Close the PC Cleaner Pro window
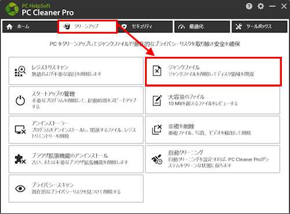The width and height of the screenshot is (290, 214). point(284,6)
